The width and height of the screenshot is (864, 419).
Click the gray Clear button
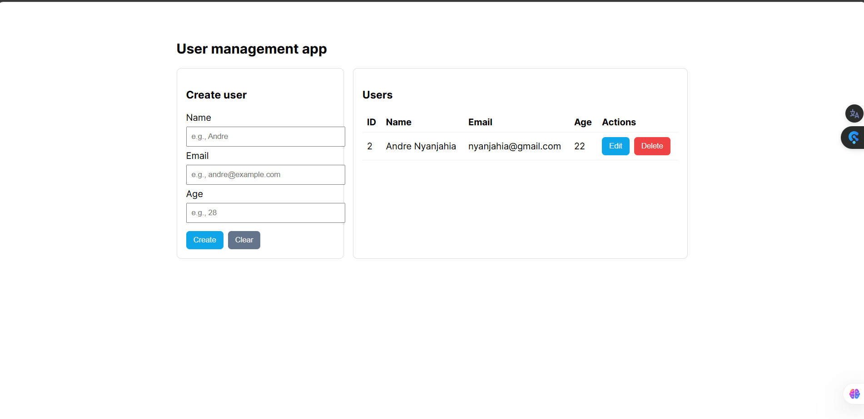[x=244, y=240]
